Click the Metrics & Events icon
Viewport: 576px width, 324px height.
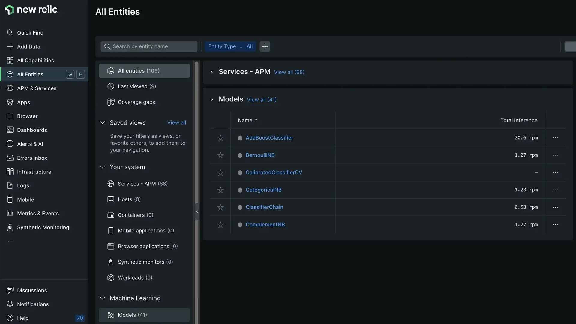pos(10,213)
